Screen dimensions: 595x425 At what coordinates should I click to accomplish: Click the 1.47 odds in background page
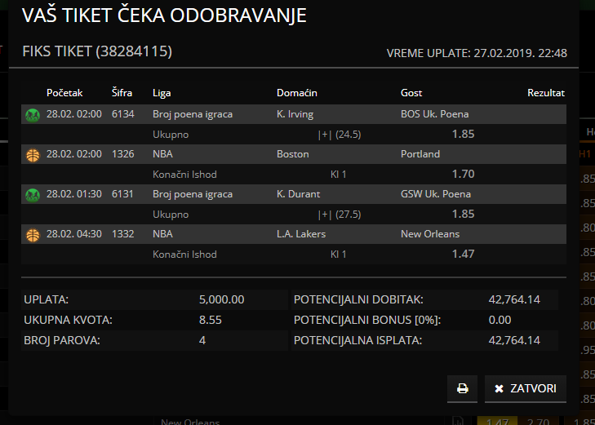tap(498, 422)
